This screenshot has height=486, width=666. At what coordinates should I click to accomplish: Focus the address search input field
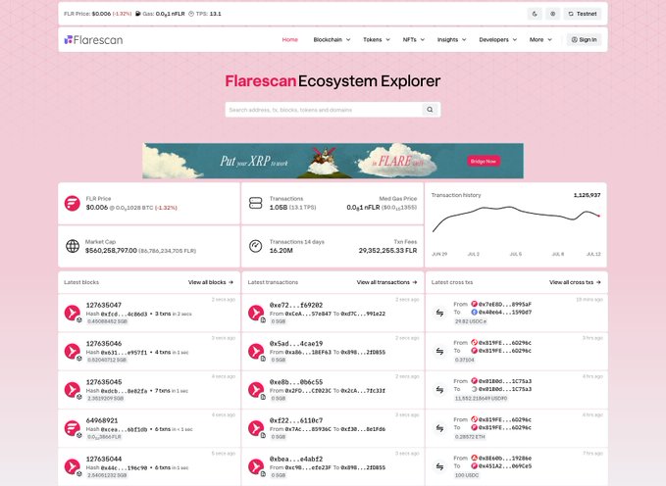click(325, 110)
